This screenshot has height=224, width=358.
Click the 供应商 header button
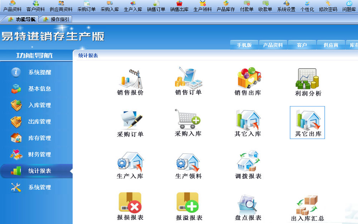pos(331,45)
